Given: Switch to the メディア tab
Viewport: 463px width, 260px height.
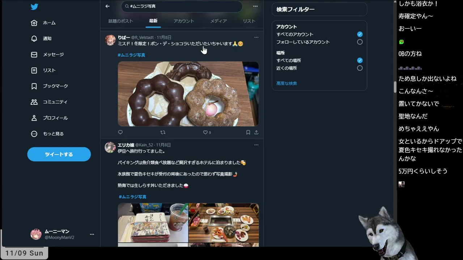Looking at the screenshot, I should pyautogui.click(x=218, y=21).
